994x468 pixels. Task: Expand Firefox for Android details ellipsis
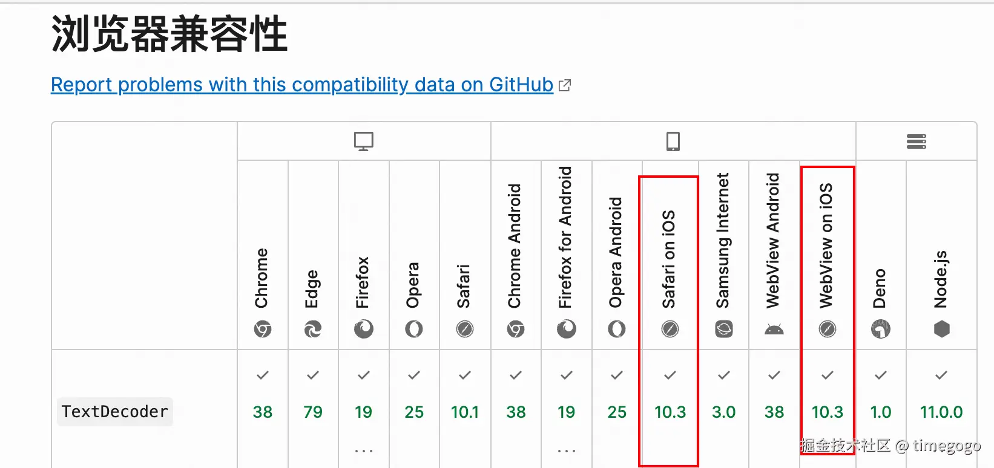point(567,451)
